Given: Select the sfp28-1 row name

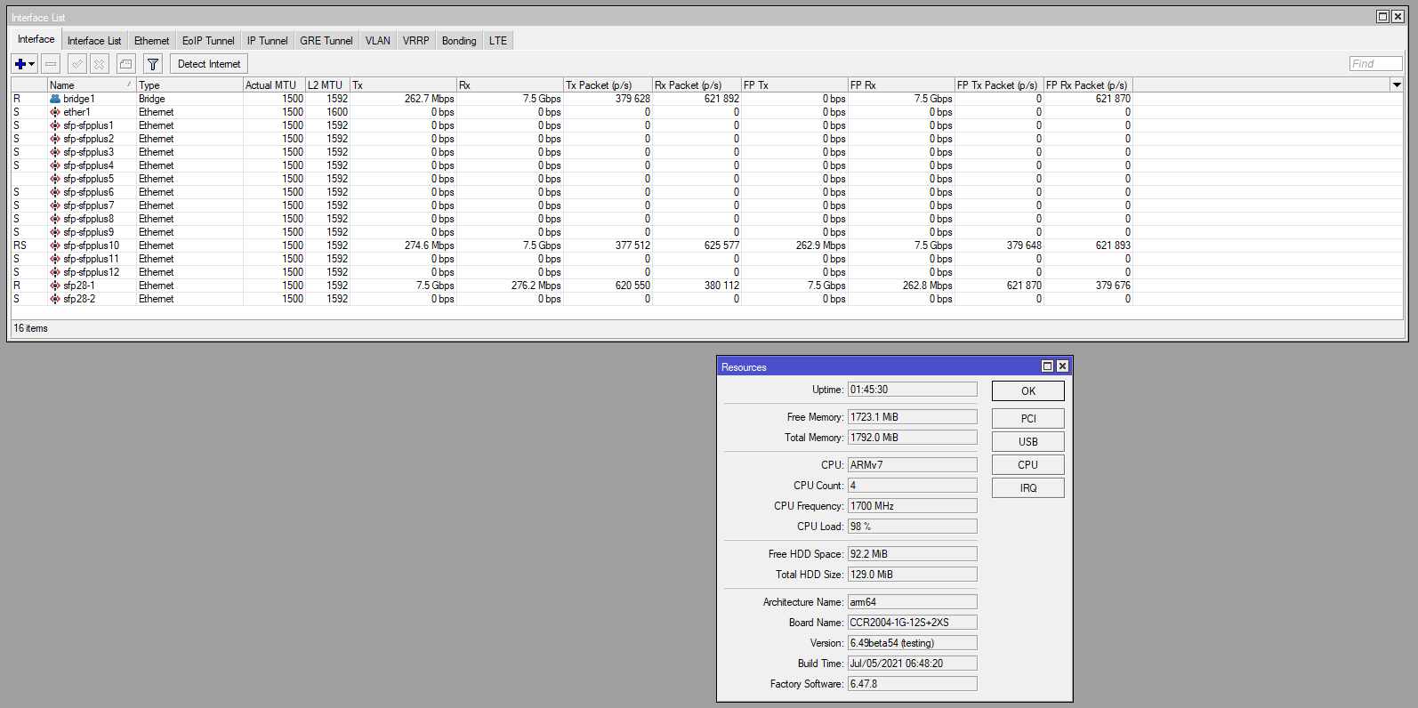Looking at the screenshot, I should [x=78, y=286].
